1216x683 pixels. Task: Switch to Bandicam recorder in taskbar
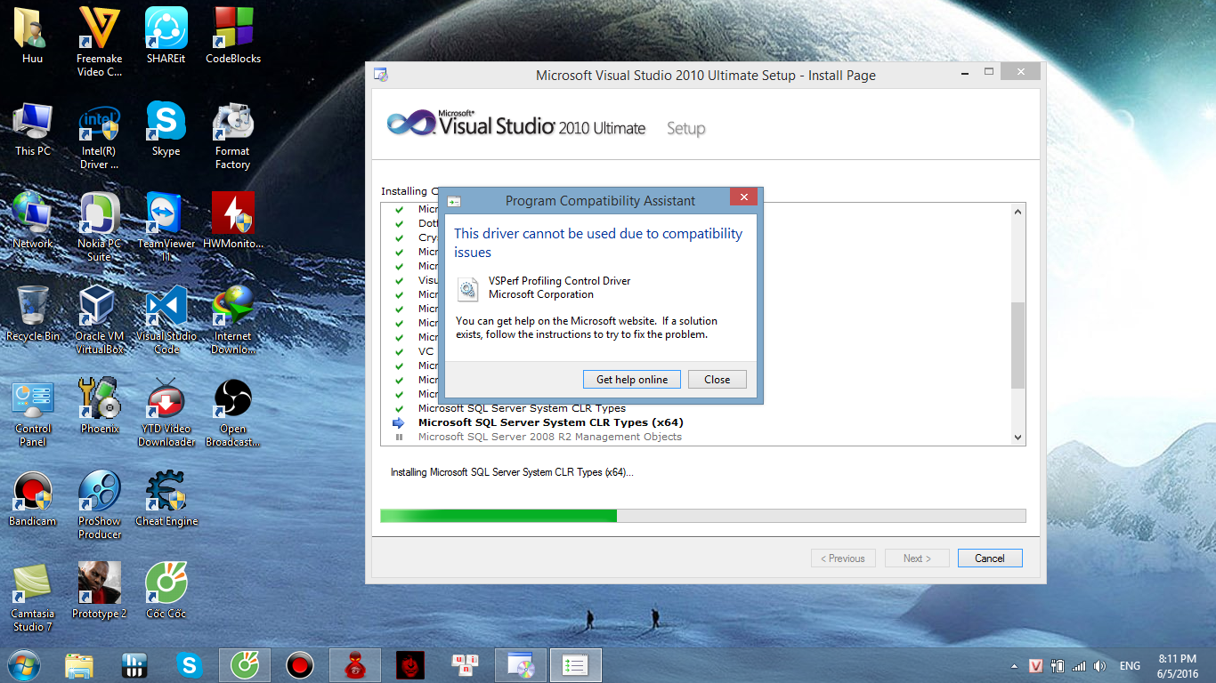pyautogui.click(x=300, y=665)
